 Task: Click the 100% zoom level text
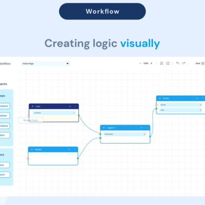point(146,64)
